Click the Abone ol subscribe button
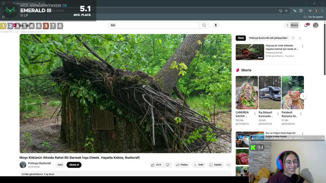This screenshot has width=326, height=183. [x=74, y=165]
